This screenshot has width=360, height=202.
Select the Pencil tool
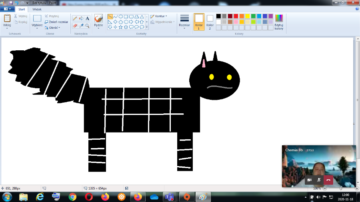75,18
